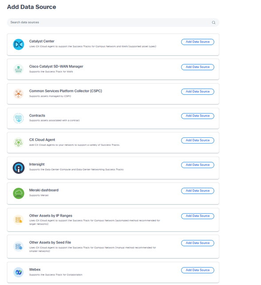This screenshot has height=285, width=261.
Task: Focus the Search data sources field
Action: point(113,22)
